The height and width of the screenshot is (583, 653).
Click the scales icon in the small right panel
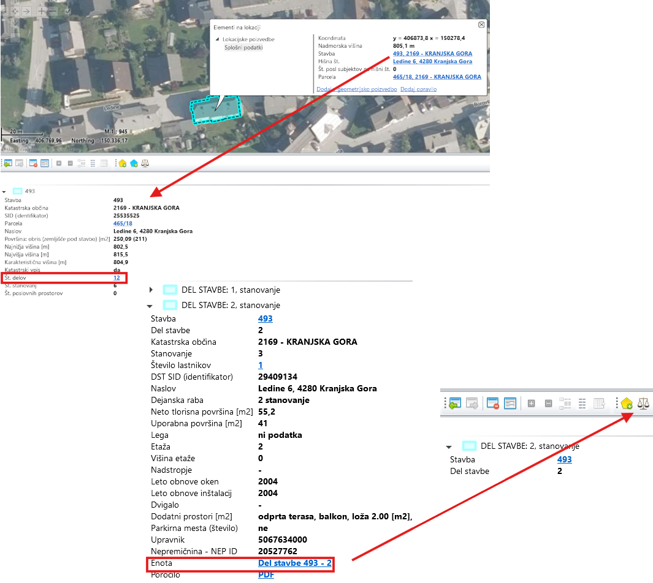[643, 404]
